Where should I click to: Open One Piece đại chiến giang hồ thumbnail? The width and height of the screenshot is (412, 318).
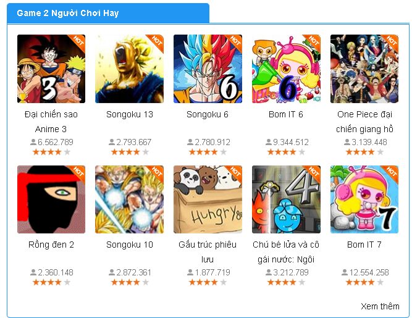tap(364, 69)
